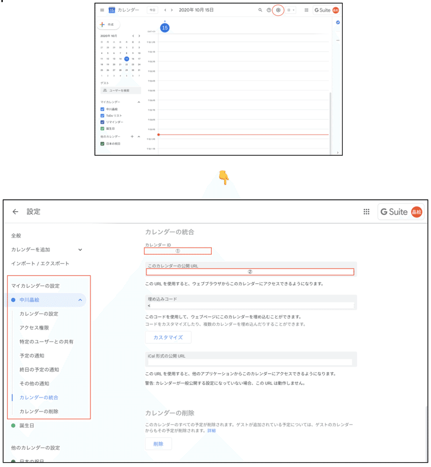Show previous month in mini calendar
431x467 pixels.
pyautogui.click(x=133, y=36)
